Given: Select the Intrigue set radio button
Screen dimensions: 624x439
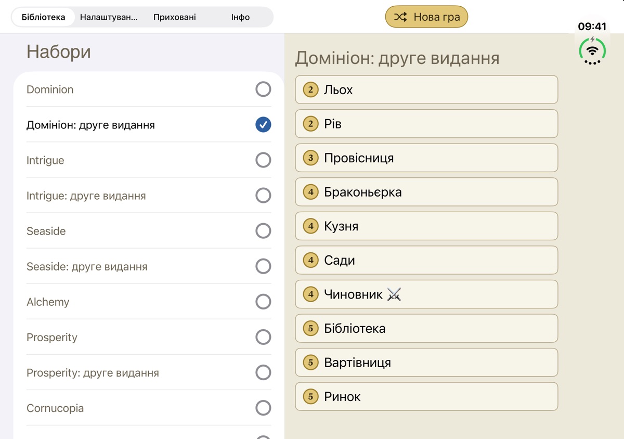Looking at the screenshot, I should pos(263,160).
